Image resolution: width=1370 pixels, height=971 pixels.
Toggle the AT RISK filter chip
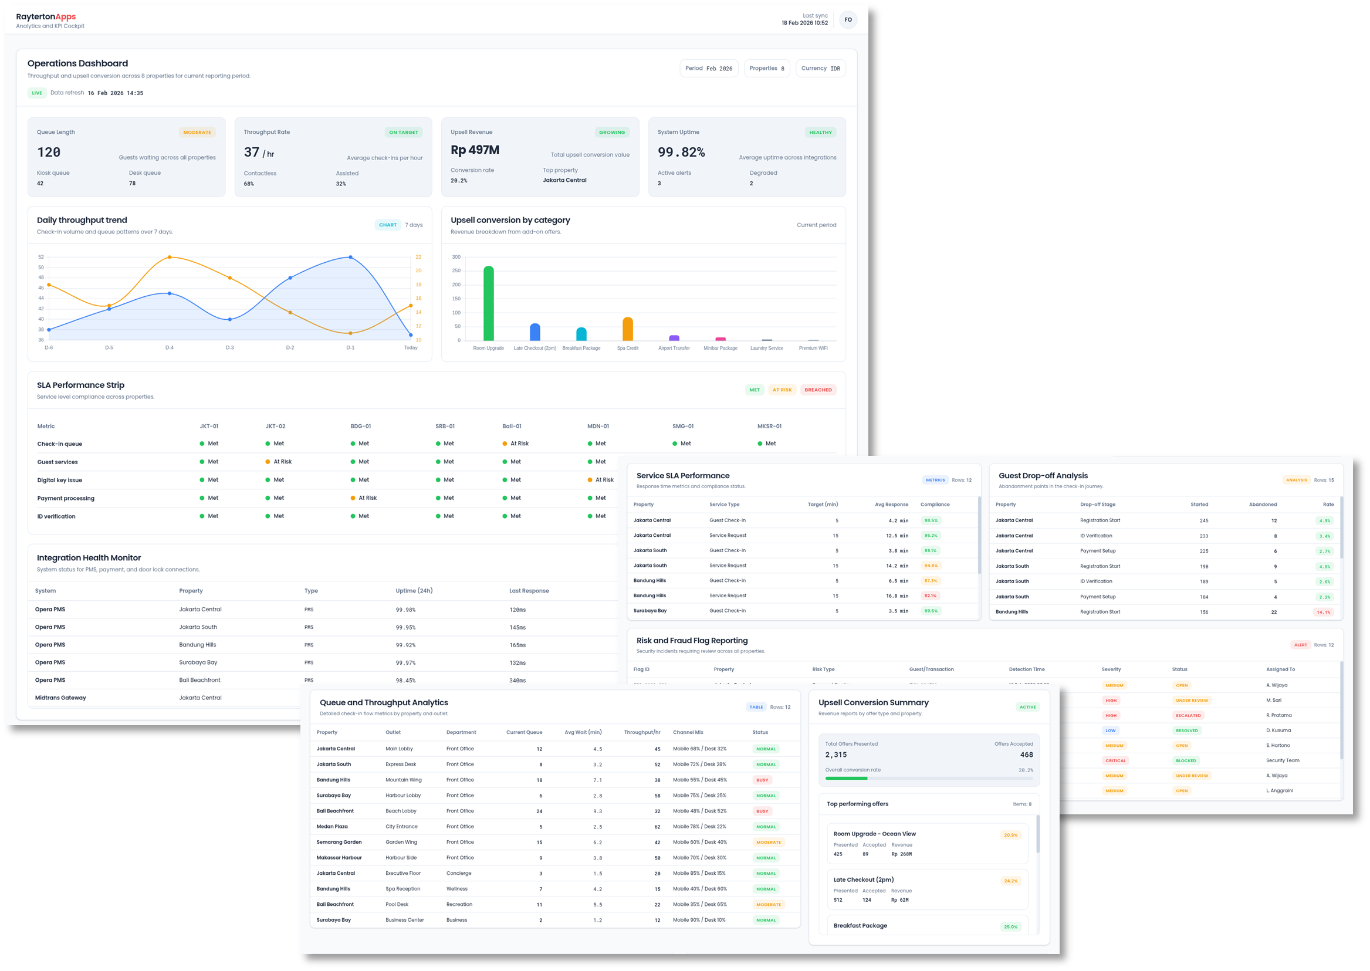782,389
